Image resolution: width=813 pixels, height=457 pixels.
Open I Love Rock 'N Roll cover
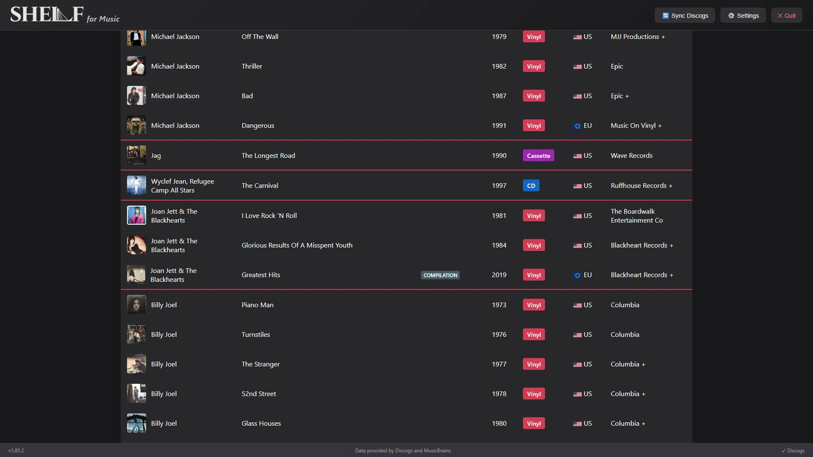tap(136, 215)
